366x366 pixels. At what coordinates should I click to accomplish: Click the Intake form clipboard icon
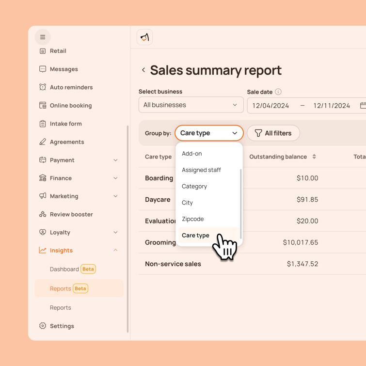43,124
